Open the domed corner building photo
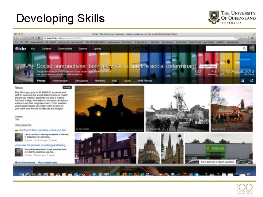263x197 pixels. click(149, 148)
